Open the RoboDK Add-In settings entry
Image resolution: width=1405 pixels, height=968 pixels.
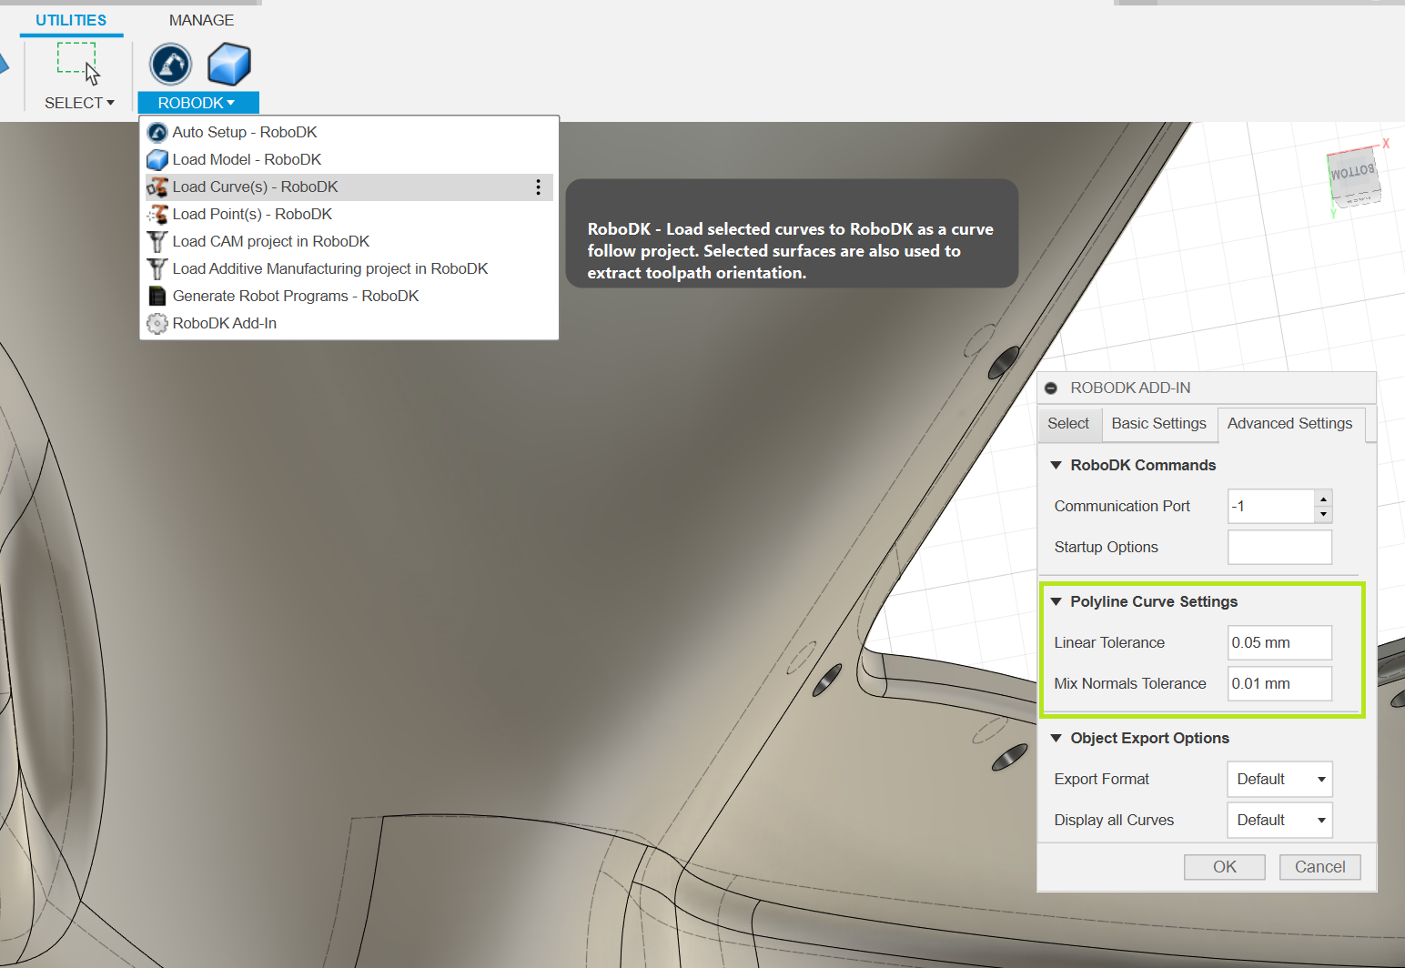224,323
